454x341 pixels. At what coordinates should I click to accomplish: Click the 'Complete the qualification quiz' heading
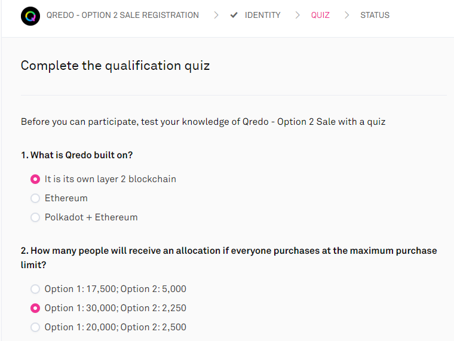coord(115,66)
